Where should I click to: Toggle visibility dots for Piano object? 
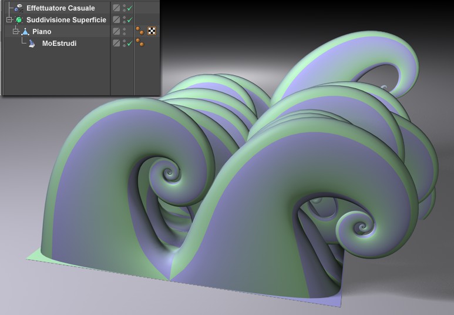[124, 31]
